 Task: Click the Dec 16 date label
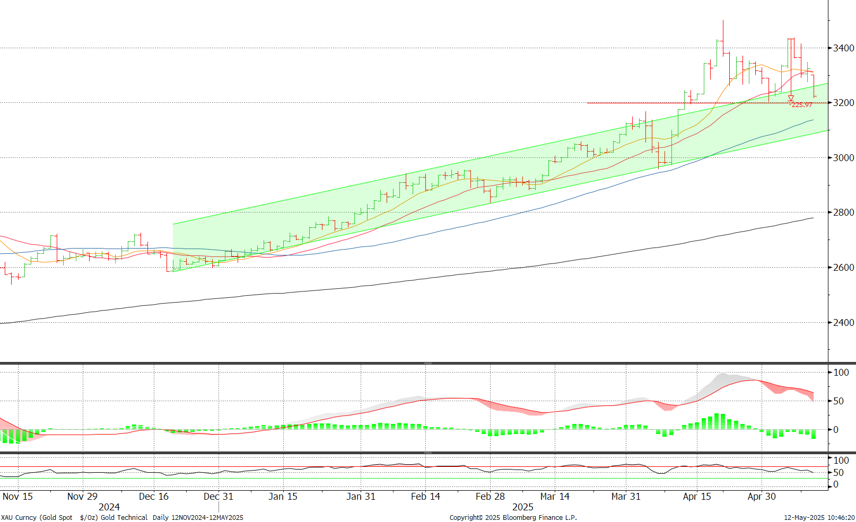[153, 497]
